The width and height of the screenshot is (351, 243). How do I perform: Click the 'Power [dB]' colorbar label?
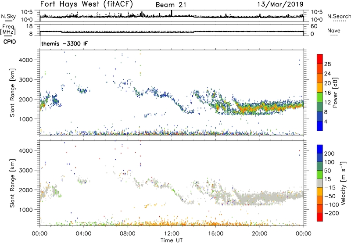tap(335, 93)
